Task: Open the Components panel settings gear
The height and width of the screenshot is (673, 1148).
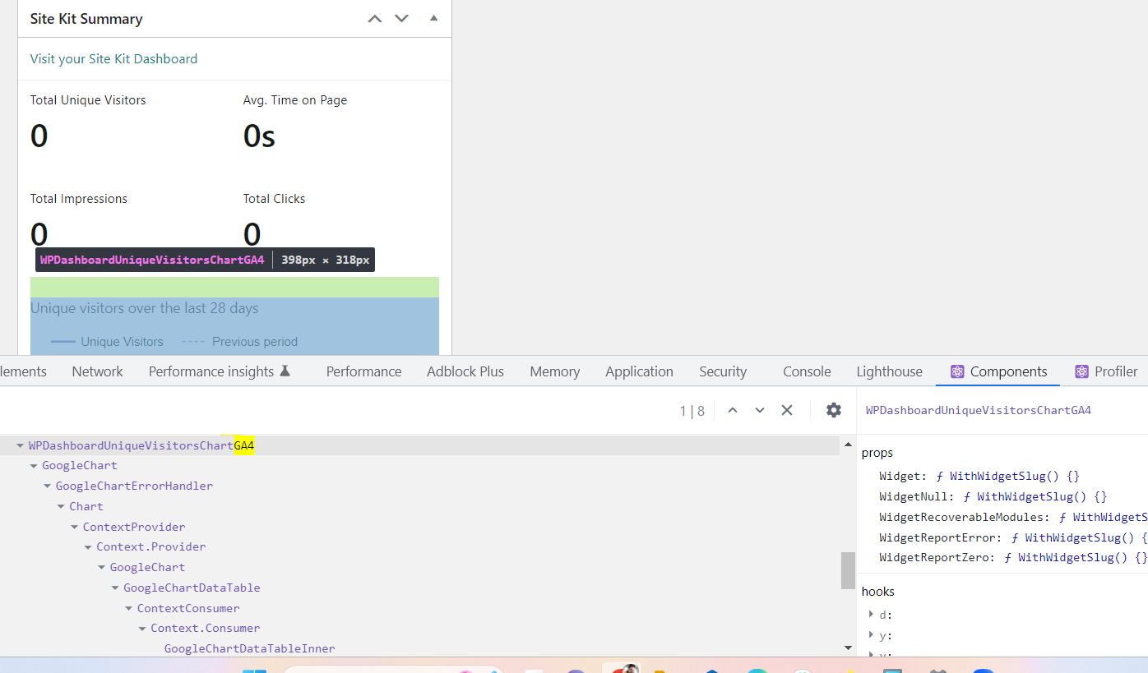Action: 834,409
